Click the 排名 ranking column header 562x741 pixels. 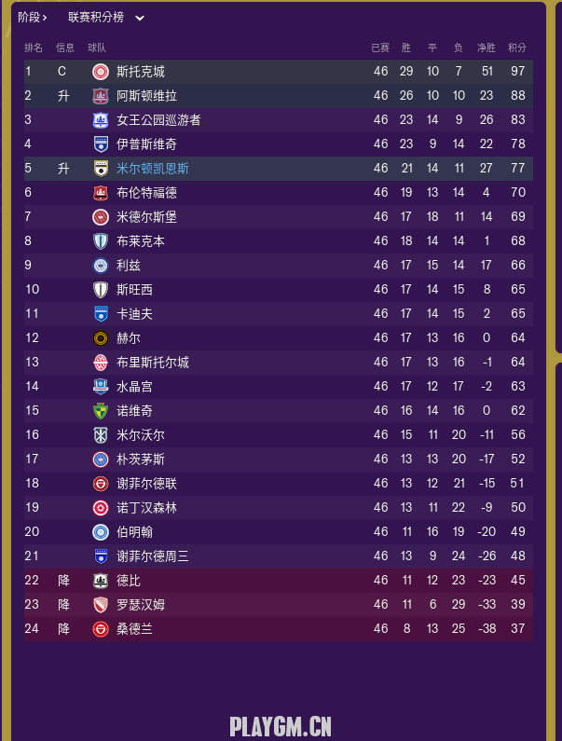[34, 48]
